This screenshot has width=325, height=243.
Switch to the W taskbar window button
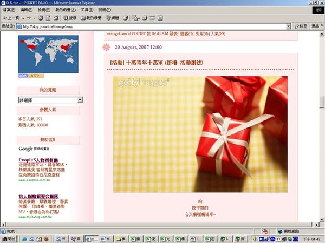pyautogui.click(x=61, y=239)
